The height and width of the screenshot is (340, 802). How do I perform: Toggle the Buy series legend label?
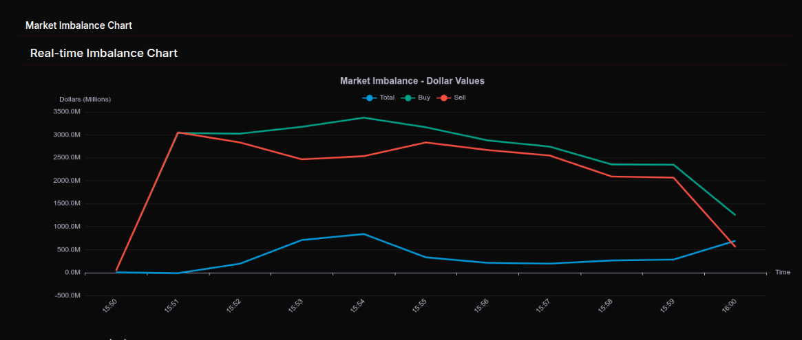click(424, 98)
